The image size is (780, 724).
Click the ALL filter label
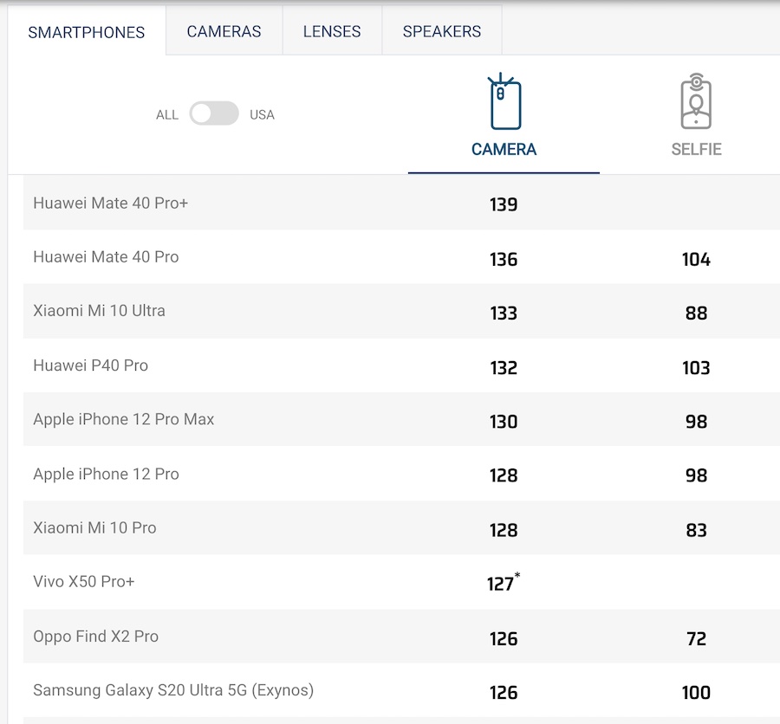click(167, 114)
